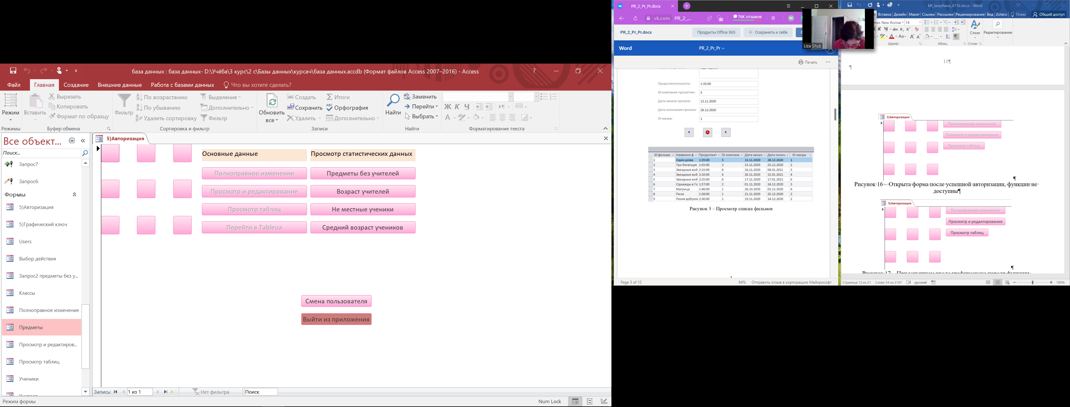Toggle superscript in Word font group
Viewport: 1070px width, 407px height.
click(x=909, y=30)
